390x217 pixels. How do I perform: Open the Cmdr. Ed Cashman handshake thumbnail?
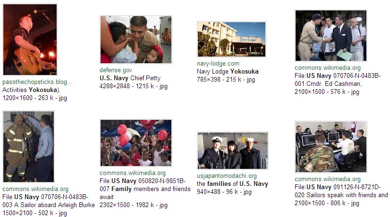click(331, 35)
